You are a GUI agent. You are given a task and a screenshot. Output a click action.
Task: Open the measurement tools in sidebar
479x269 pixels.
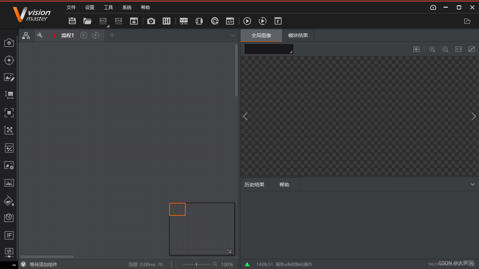[x=9, y=95]
